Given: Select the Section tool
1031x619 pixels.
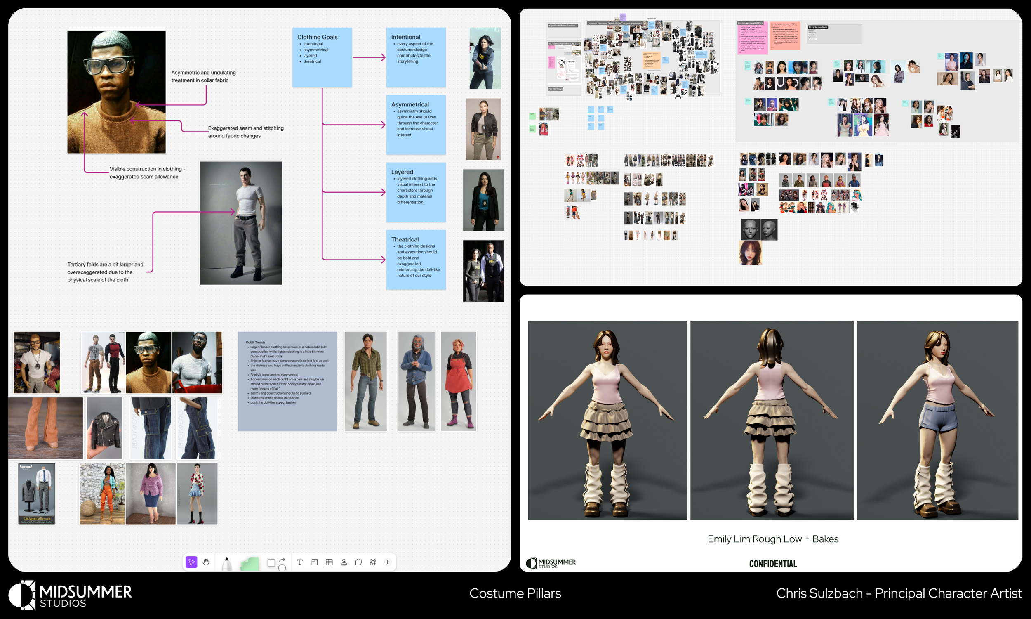Looking at the screenshot, I should [315, 562].
